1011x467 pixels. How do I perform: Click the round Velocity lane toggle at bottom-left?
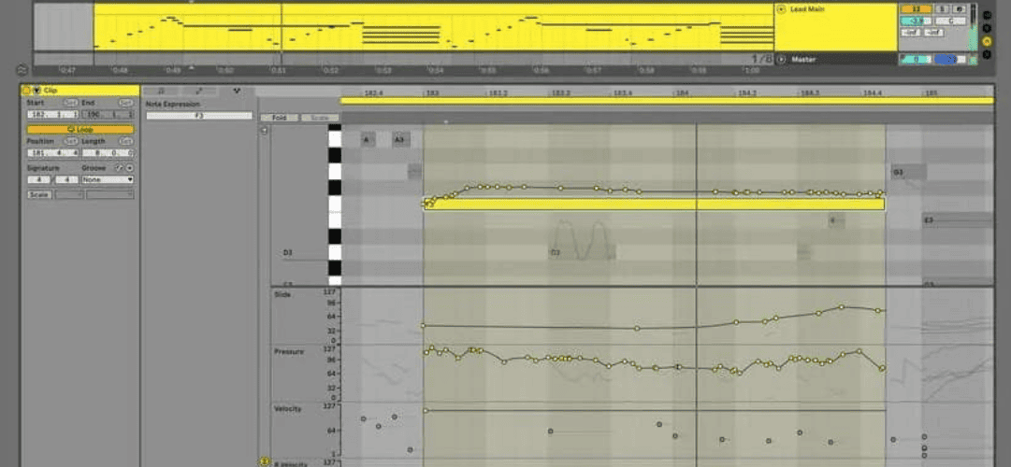(264, 461)
